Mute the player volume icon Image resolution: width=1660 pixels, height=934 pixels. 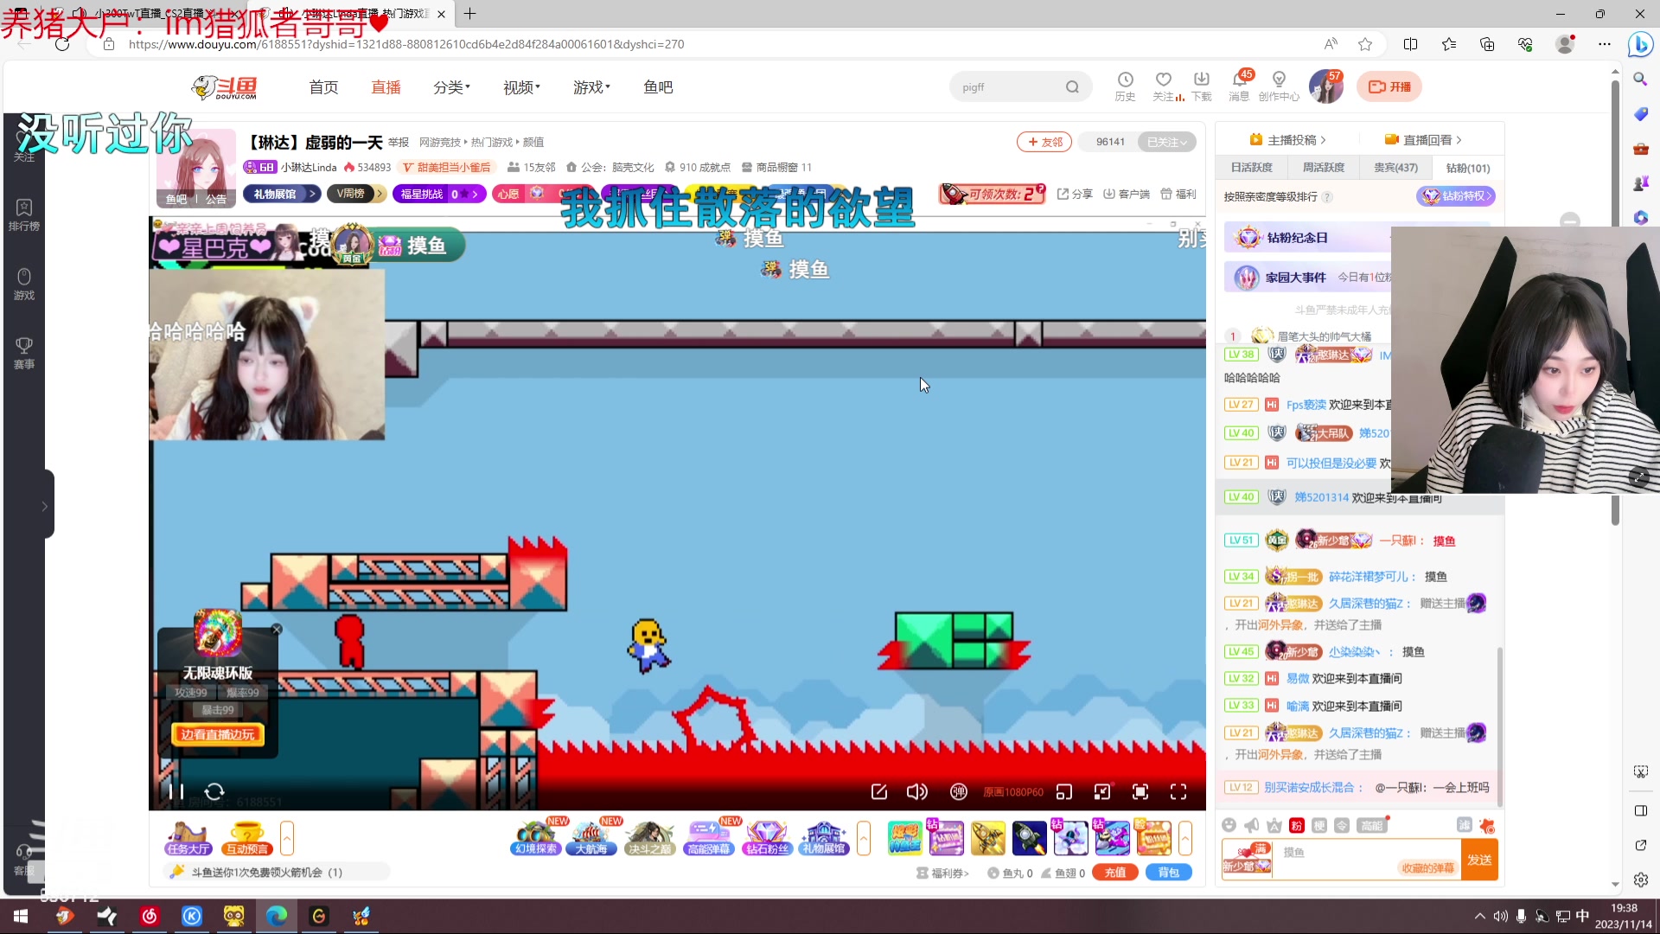916,791
